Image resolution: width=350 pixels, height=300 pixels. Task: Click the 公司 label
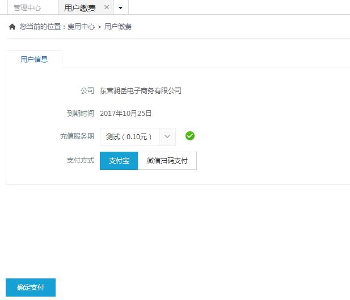[87, 91]
